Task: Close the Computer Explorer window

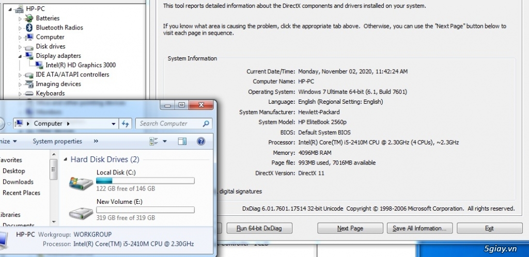Action: point(201,105)
